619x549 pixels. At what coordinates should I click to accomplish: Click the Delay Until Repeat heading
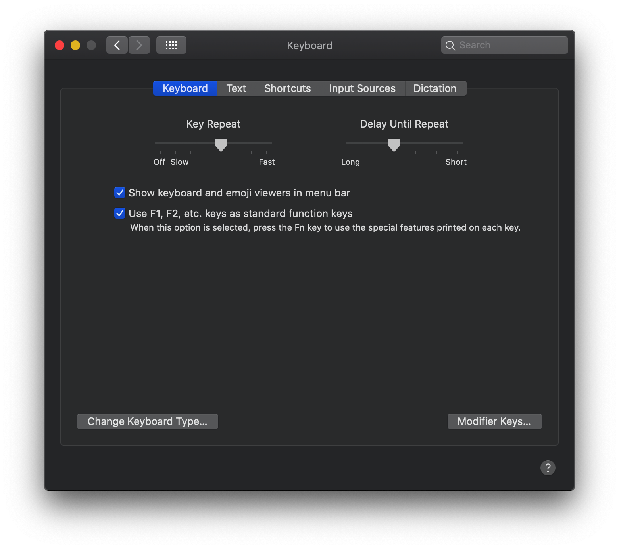404,124
